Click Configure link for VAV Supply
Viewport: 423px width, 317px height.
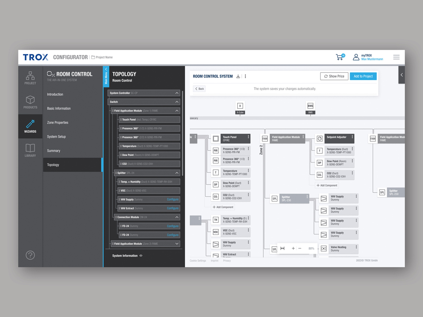click(173, 199)
